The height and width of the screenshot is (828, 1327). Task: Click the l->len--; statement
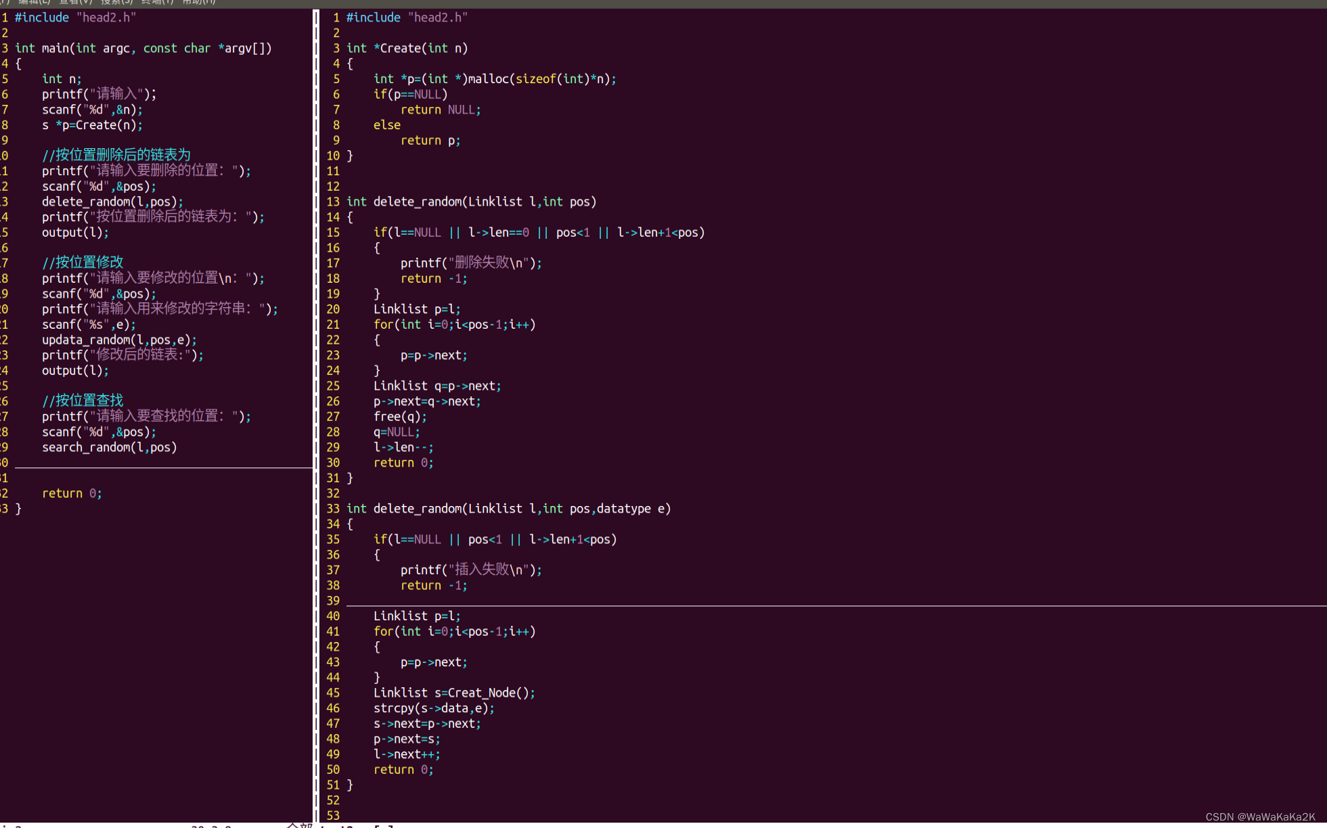[403, 447]
